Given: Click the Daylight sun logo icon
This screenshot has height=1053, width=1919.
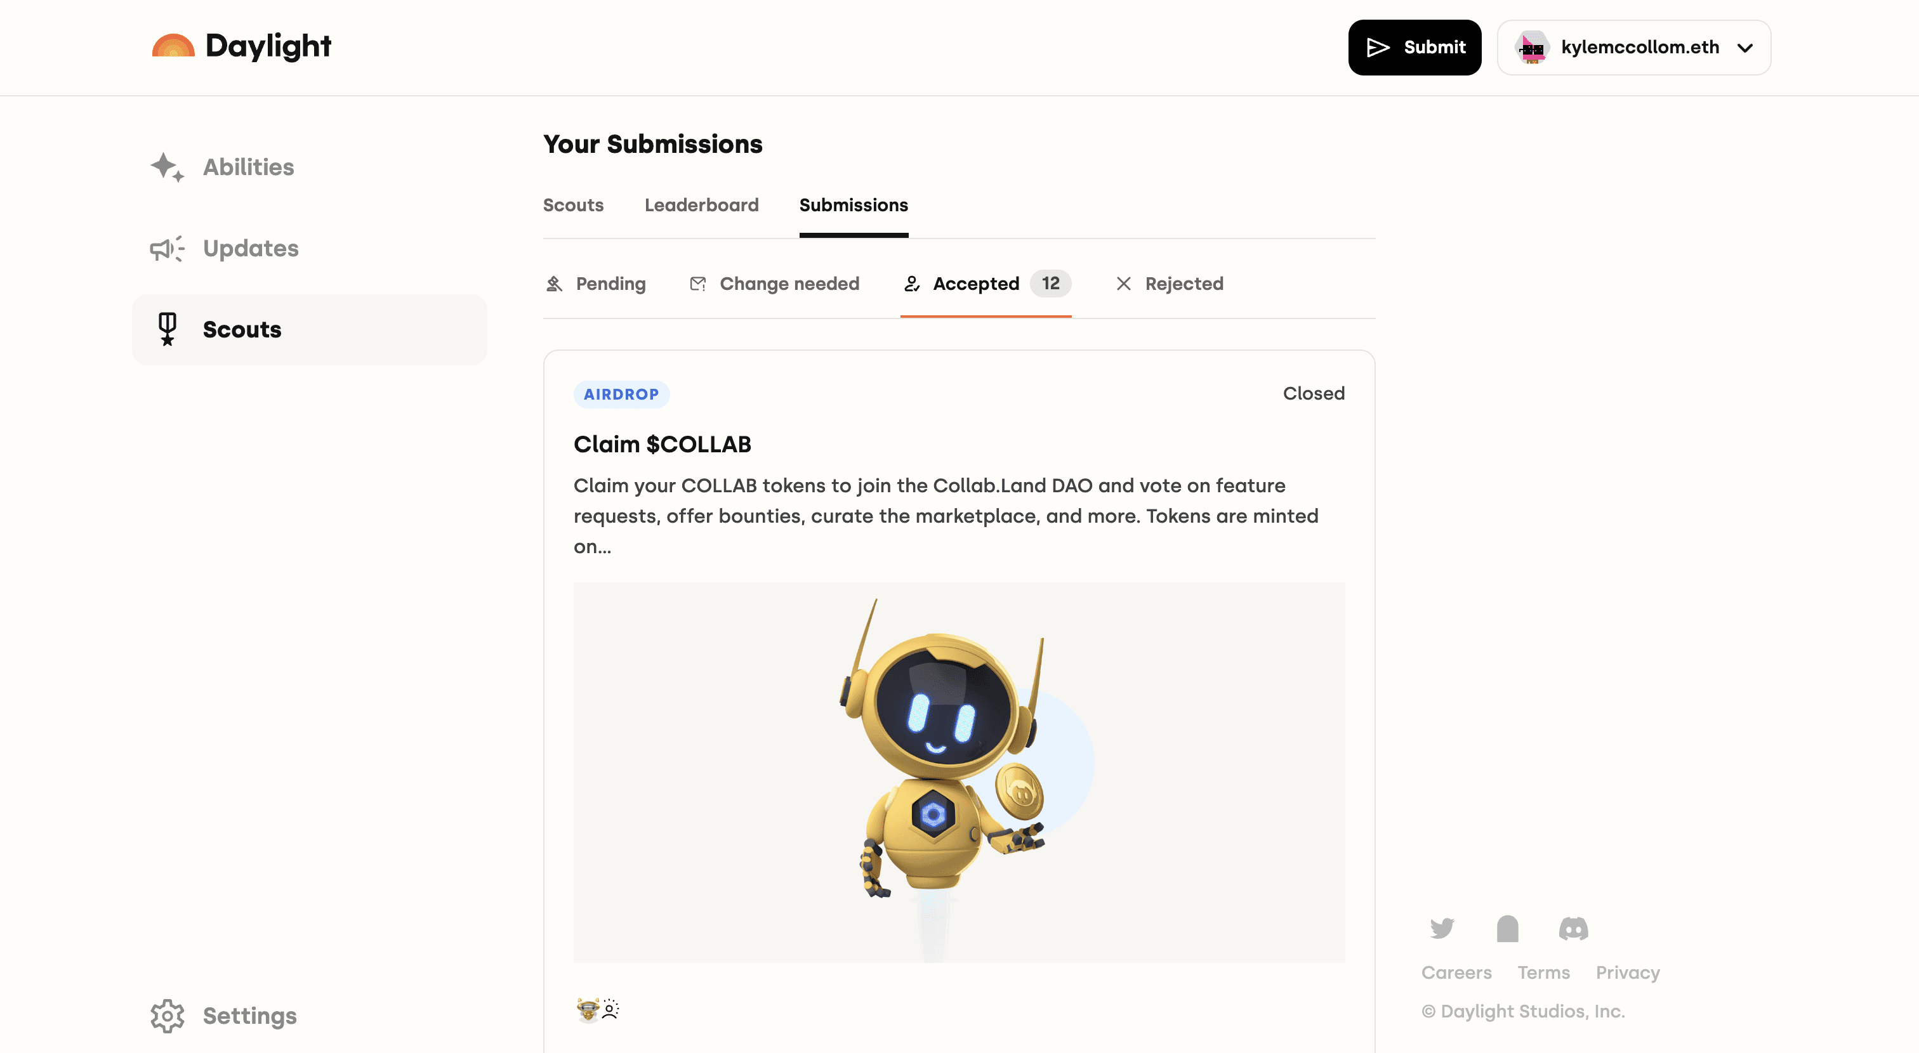Looking at the screenshot, I should point(173,46).
